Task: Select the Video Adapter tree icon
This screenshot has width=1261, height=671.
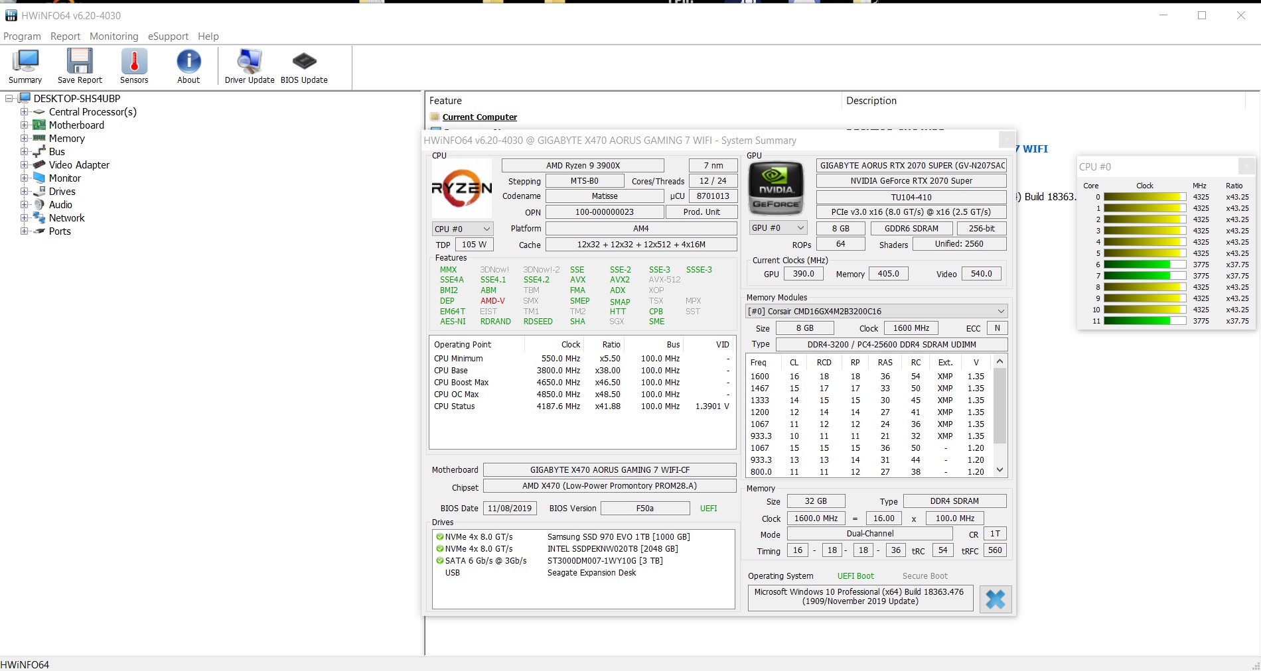Action: click(39, 165)
